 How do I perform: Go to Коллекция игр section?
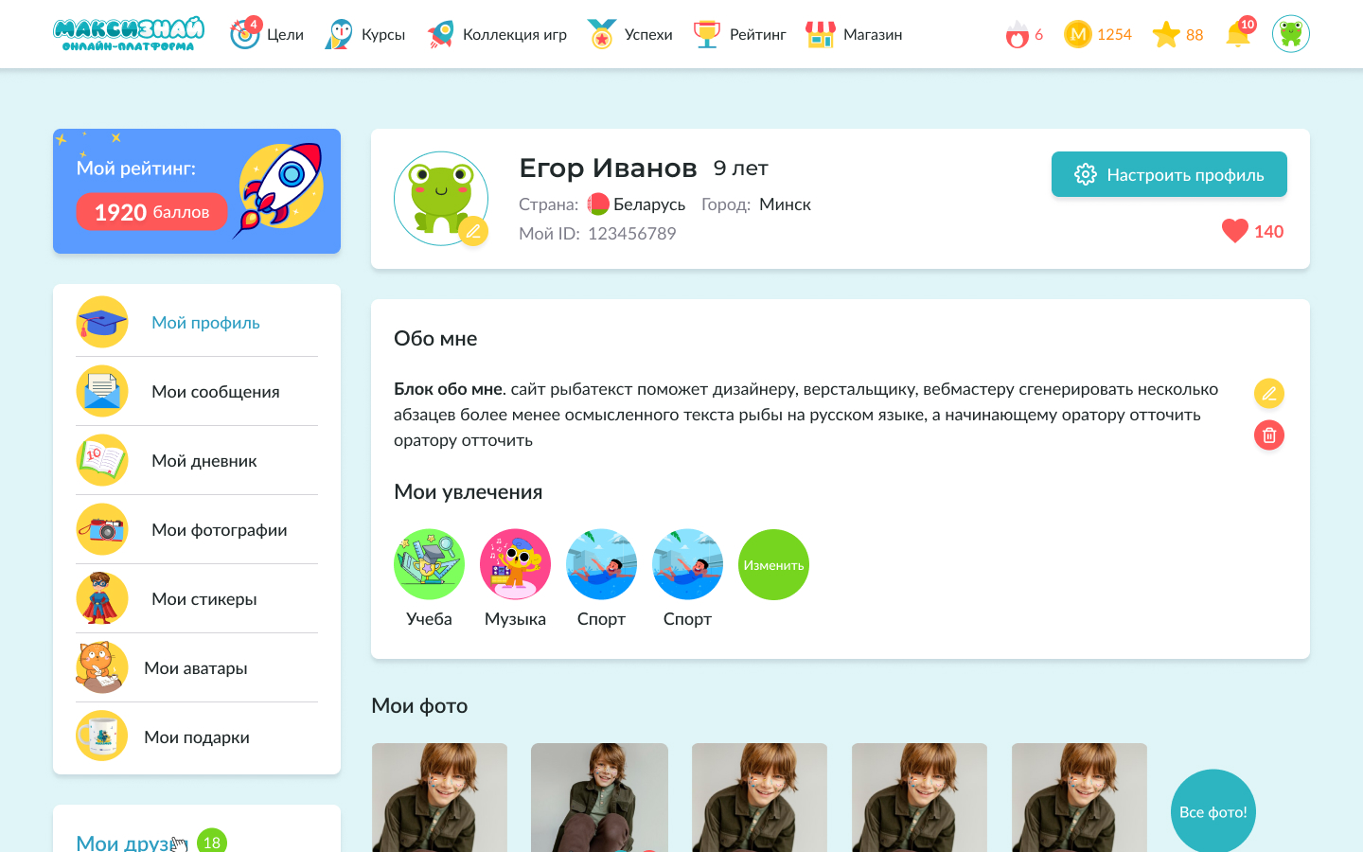(497, 34)
